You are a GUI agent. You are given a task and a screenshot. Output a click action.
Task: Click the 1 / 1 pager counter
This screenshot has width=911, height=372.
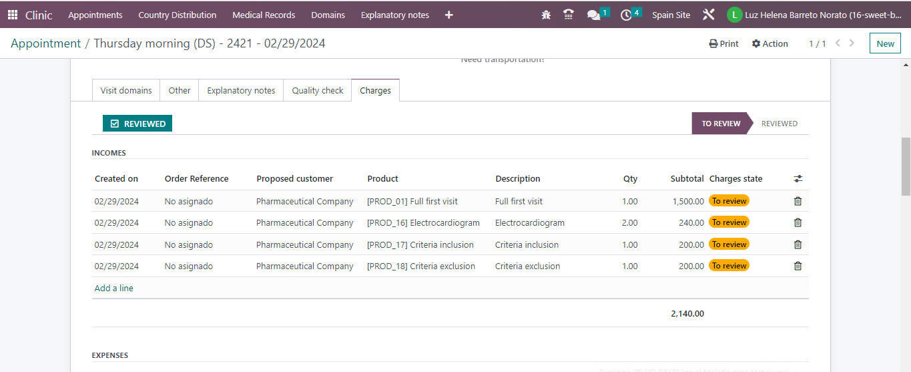pyautogui.click(x=818, y=43)
